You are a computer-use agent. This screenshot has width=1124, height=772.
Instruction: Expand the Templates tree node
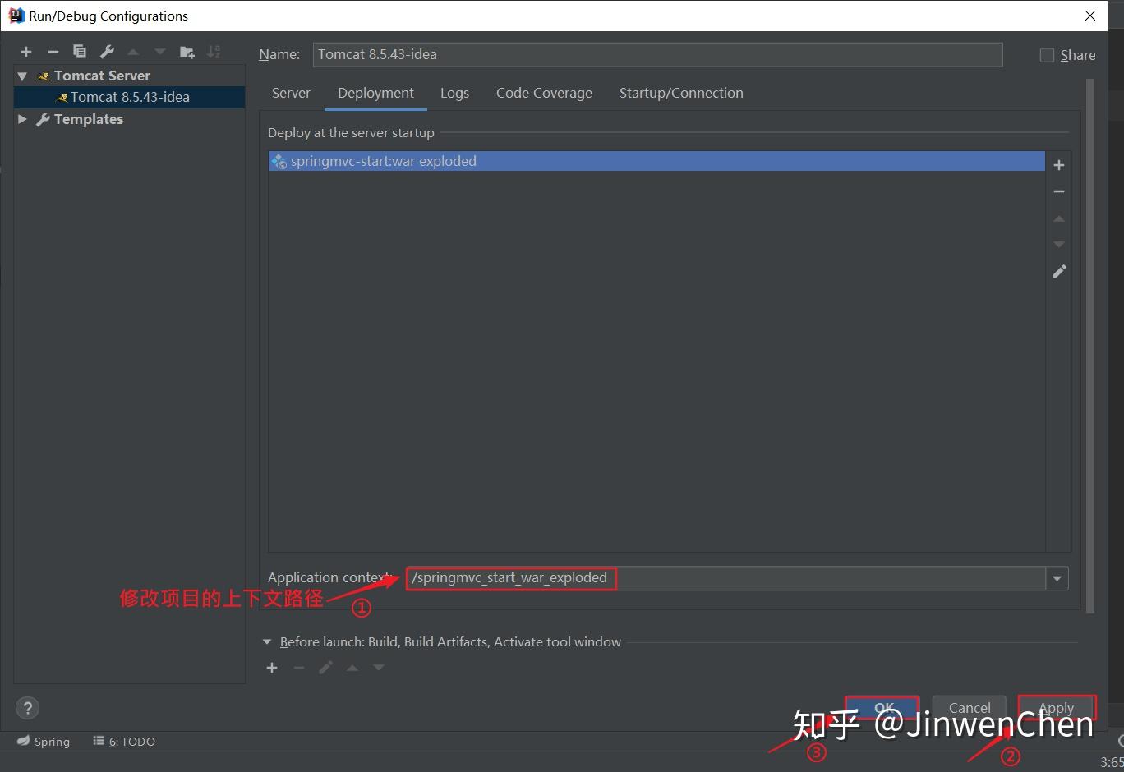(22, 119)
